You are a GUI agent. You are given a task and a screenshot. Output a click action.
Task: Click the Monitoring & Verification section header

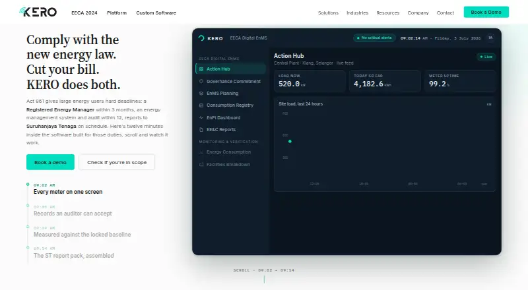228,142
